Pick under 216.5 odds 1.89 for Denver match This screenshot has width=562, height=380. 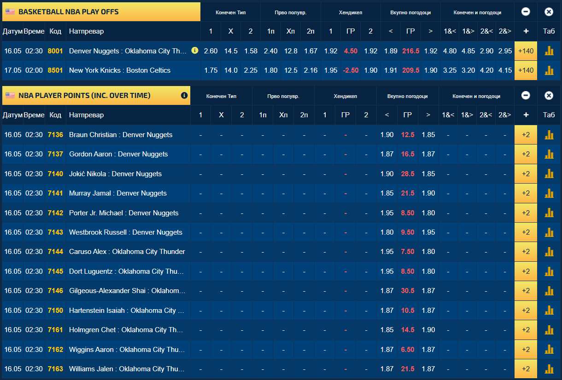pyautogui.click(x=391, y=51)
